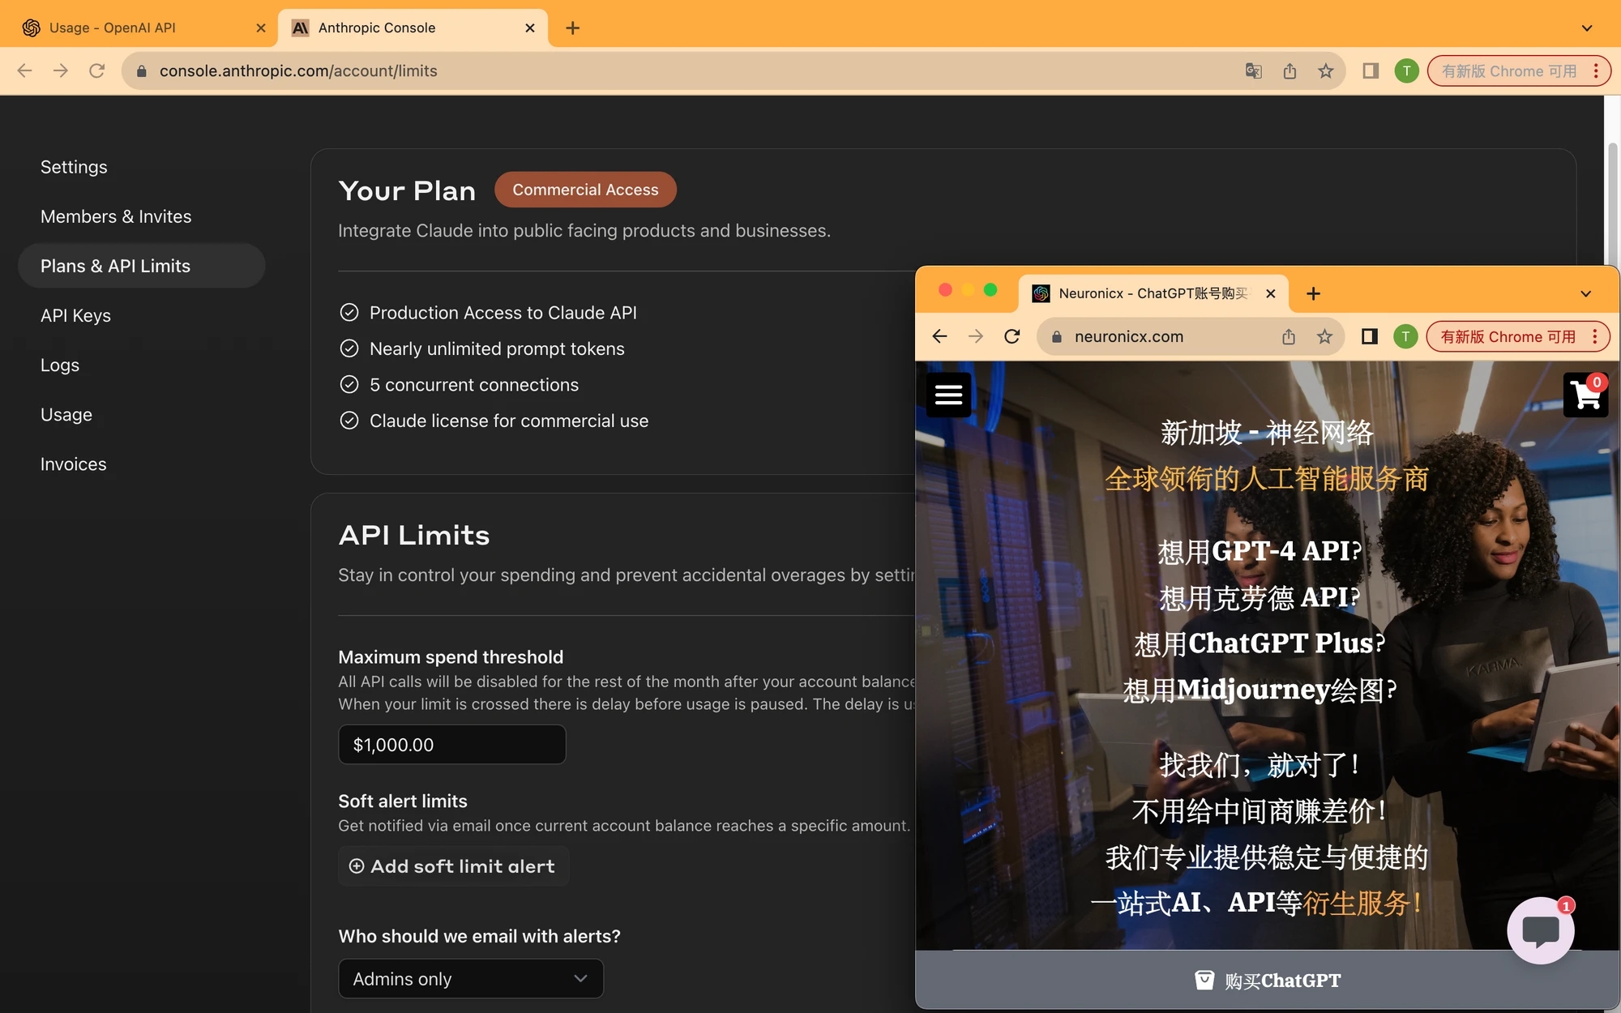Viewport: 1621px width, 1013px height.
Task: Select Plans & API Limits sidebar item
Action: 141,266
